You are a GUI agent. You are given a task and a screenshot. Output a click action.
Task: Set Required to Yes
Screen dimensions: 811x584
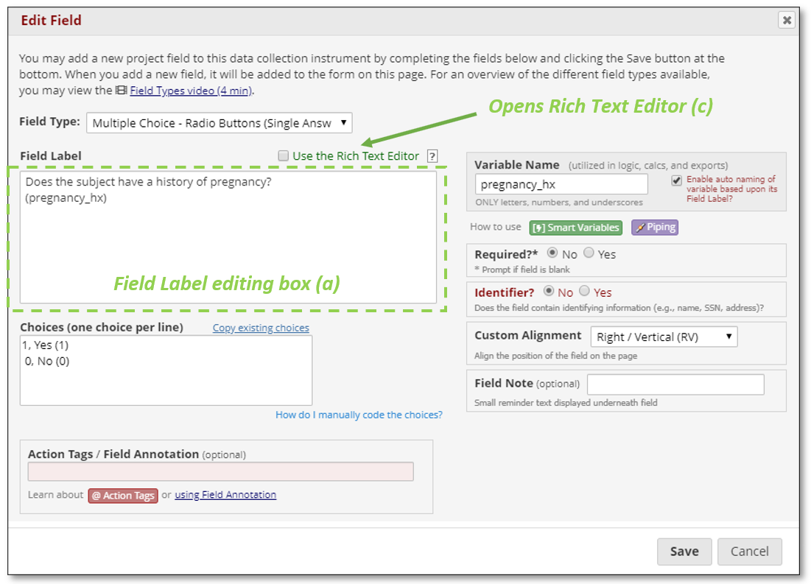(589, 253)
